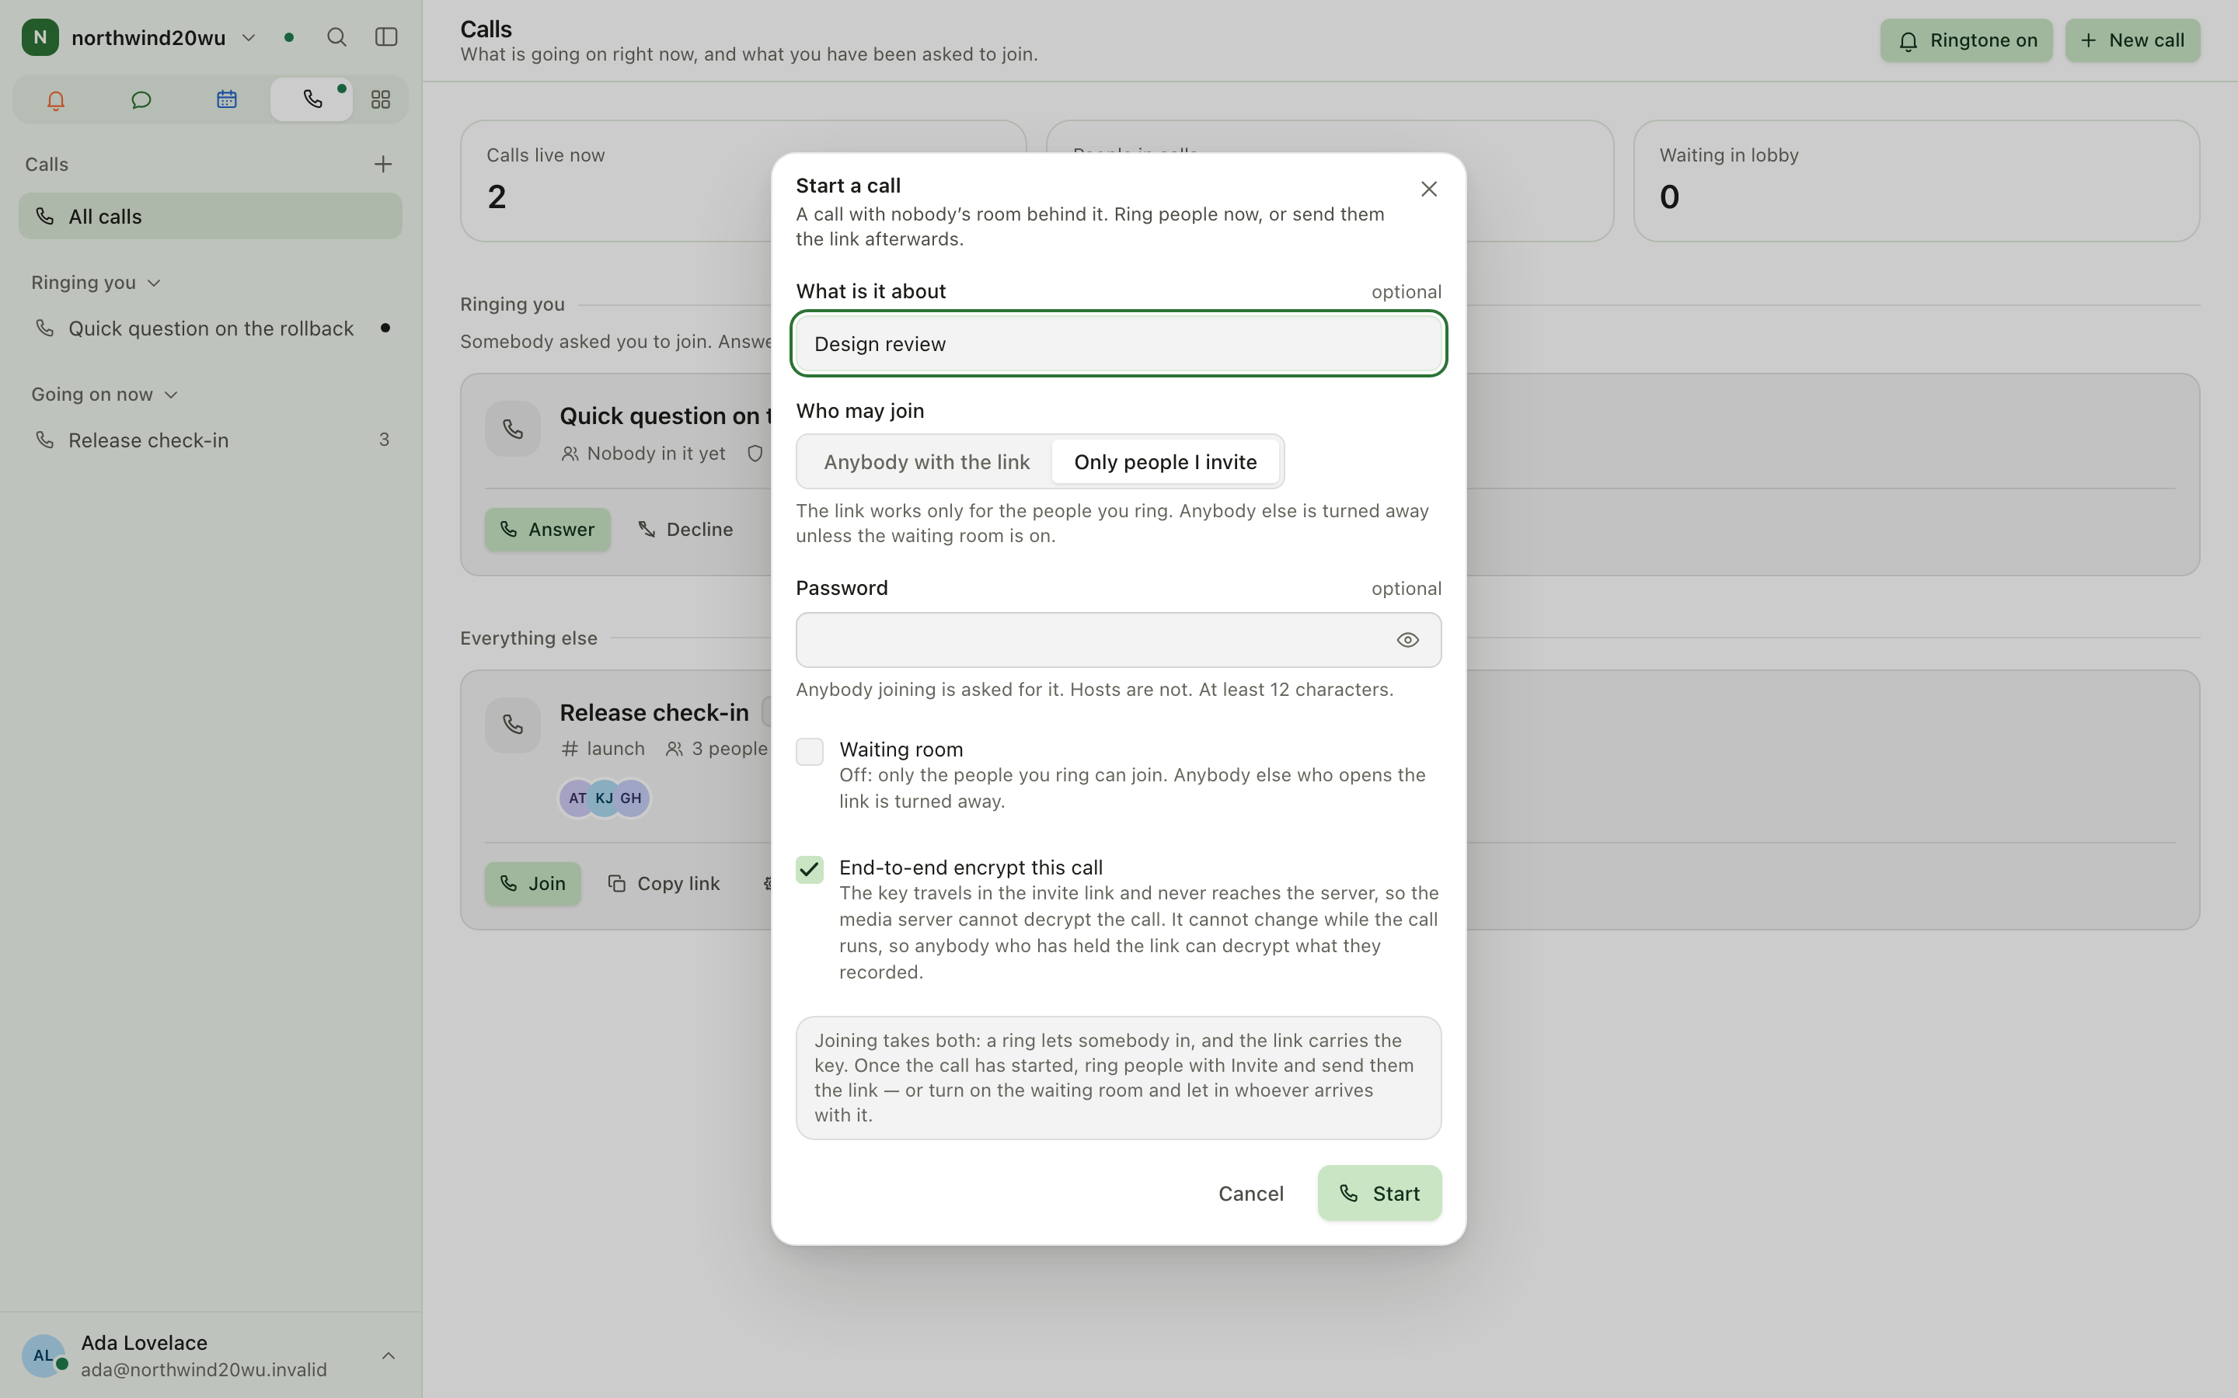
Task: Uncheck End-to-end encrypt this call
Action: pyautogui.click(x=810, y=870)
